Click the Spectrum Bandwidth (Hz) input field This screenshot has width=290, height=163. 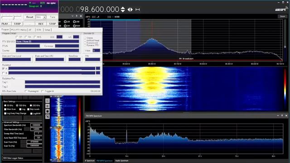pos(36,125)
